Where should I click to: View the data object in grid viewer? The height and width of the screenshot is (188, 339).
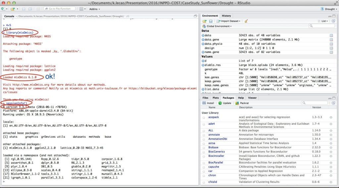pos(331,35)
